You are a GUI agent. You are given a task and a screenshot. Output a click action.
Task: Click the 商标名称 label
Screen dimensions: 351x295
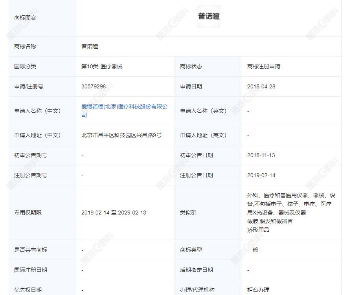coord(25,46)
